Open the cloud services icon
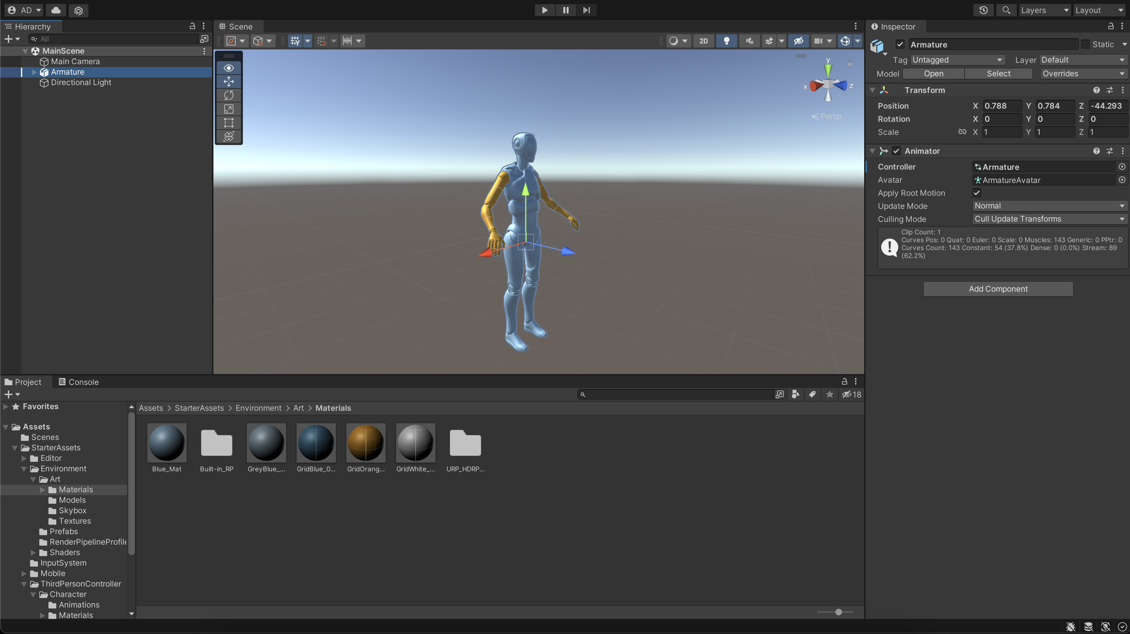This screenshot has height=634, width=1130. (x=56, y=10)
